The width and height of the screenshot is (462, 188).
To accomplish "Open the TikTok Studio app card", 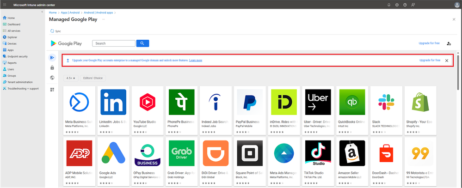I will (318, 162).
